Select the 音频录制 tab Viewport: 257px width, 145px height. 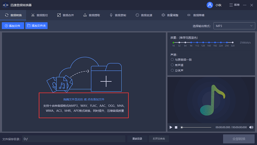(118, 15)
